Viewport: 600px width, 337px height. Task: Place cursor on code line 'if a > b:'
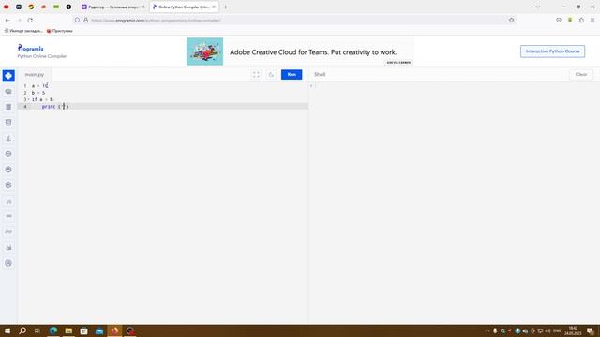pos(42,99)
